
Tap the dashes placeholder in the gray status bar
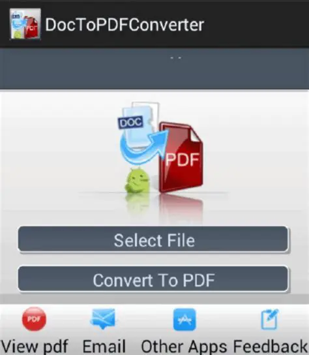[176, 57]
